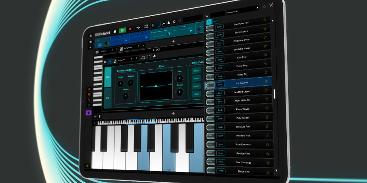
Task: Shift keyboard range left with arrow
Action: 95,123
